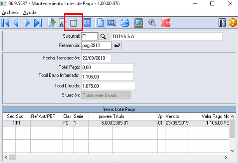Click the Sucursal code field F1
Screen dimensions: 238x163
tap(89, 37)
